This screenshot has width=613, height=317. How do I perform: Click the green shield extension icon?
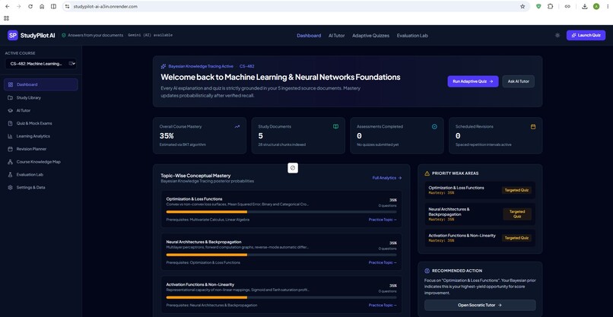click(538, 6)
